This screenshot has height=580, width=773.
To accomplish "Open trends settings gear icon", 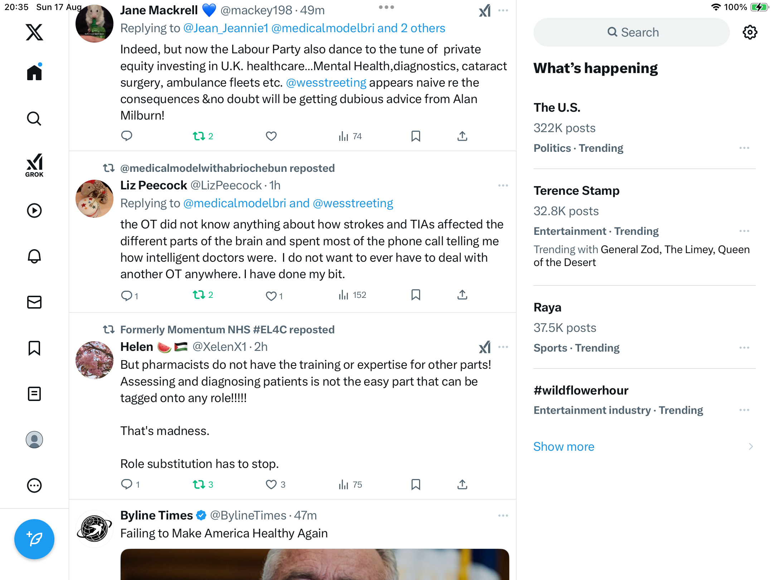I will [x=750, y=32].
